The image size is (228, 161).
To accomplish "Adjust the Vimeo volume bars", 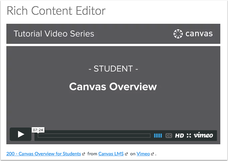I will click(x=158, y=136).
